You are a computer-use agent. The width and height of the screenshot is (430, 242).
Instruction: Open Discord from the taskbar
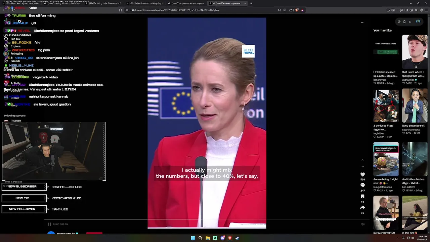click(222, 238)
